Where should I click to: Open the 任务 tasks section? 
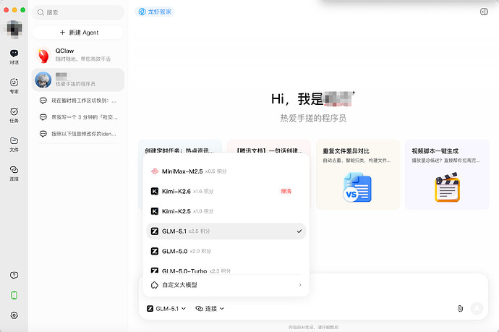tap(14, 115)
